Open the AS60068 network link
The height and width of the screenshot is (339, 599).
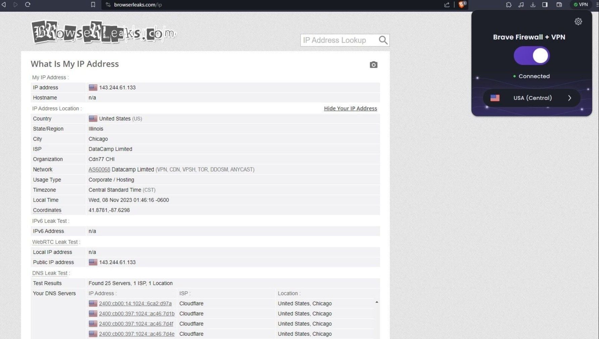click(x=99, y=169)
